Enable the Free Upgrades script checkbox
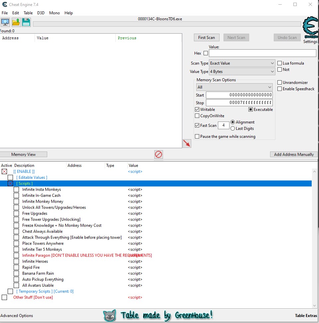Viewport: 319px width, 323px height. (16, 213)
